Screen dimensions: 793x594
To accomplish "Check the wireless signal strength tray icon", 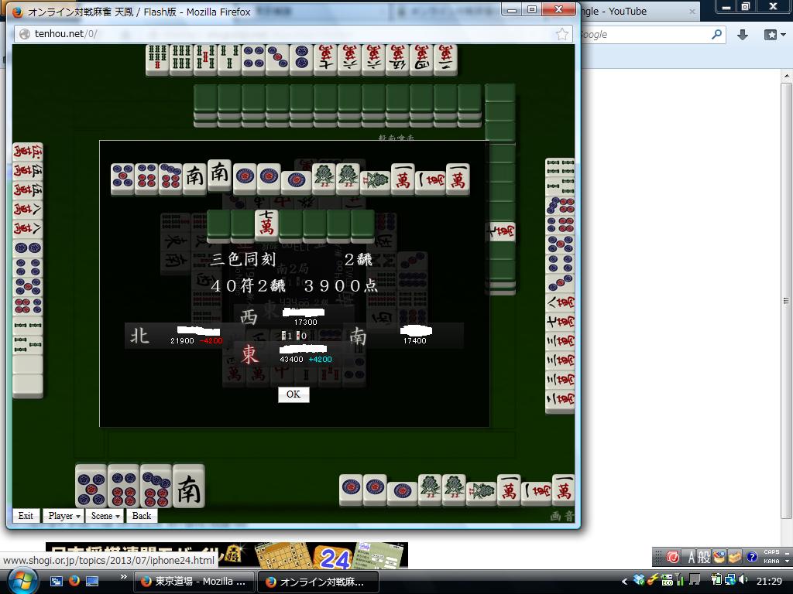I will [679, 580].
